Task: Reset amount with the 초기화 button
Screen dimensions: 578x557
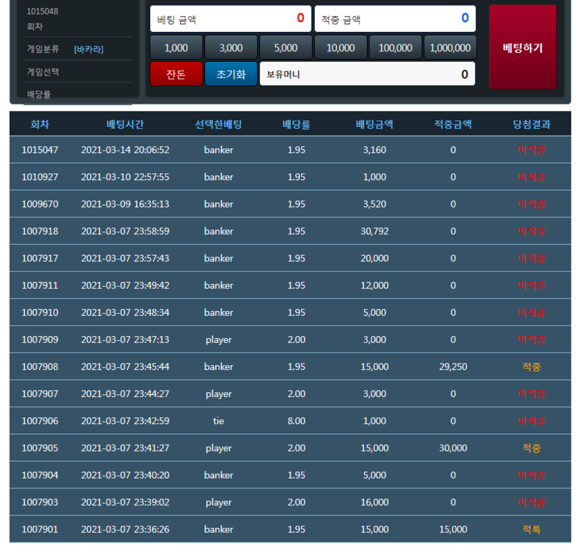Action: click(x=231, y=73)
